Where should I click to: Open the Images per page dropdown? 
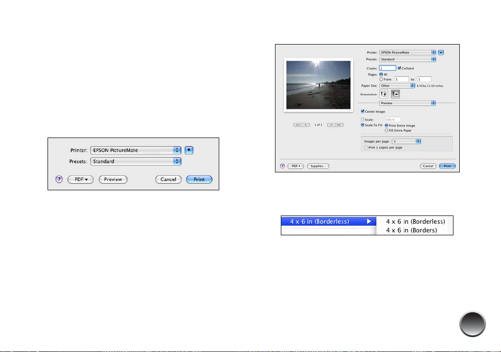coord(406,141)
